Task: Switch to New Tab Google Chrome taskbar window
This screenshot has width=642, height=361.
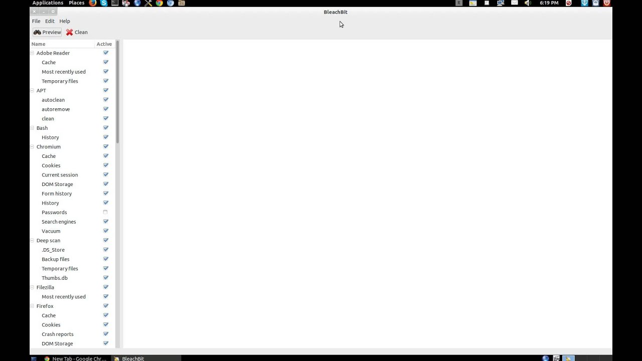Action: (75, 358)
